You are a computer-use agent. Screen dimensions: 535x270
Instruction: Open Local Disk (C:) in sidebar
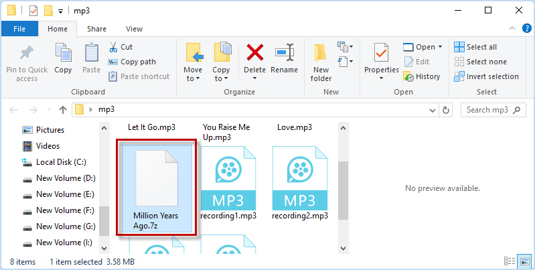(54, 162)
